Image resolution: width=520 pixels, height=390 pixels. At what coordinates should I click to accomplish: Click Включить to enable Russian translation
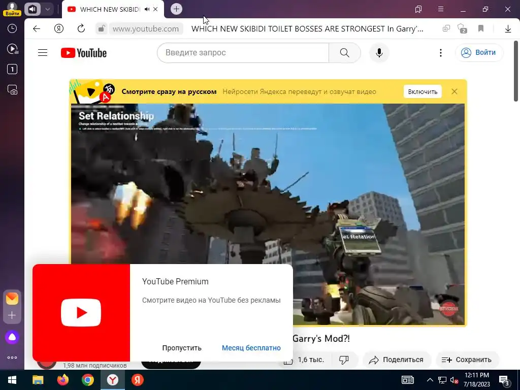[x=422, y=91]
